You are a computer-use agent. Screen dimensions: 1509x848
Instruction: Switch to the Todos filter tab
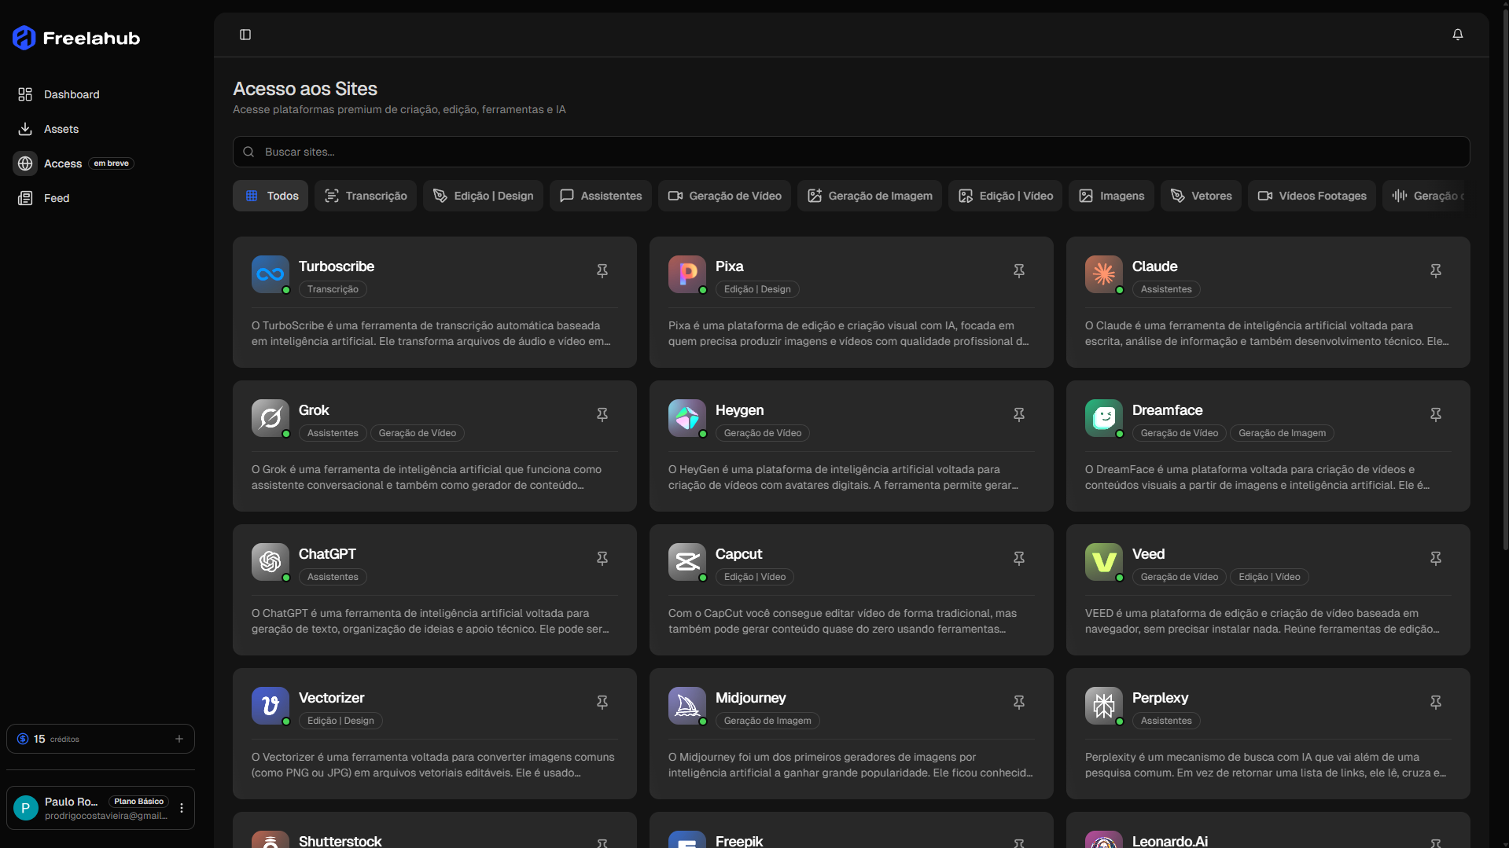coord(270,195)
